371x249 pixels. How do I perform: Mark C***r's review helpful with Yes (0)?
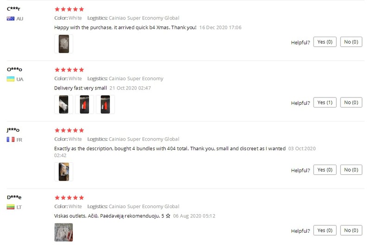coord(325,42)
